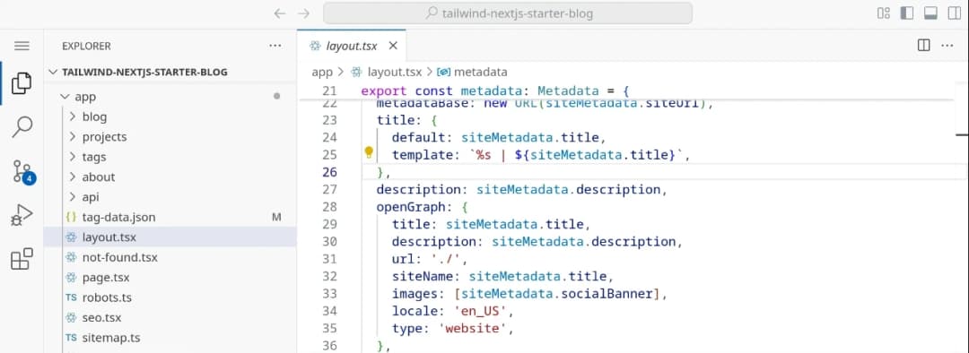Click the search bar tailwind-nextjs-starter-blog
Image resolution: width=969 pixels, height=353 pixels.
pos(508,13)
